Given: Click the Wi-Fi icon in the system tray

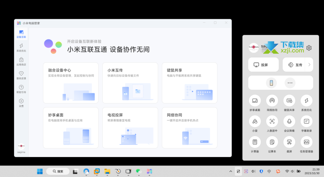Looking at the screenshot, I should [287, 171].
